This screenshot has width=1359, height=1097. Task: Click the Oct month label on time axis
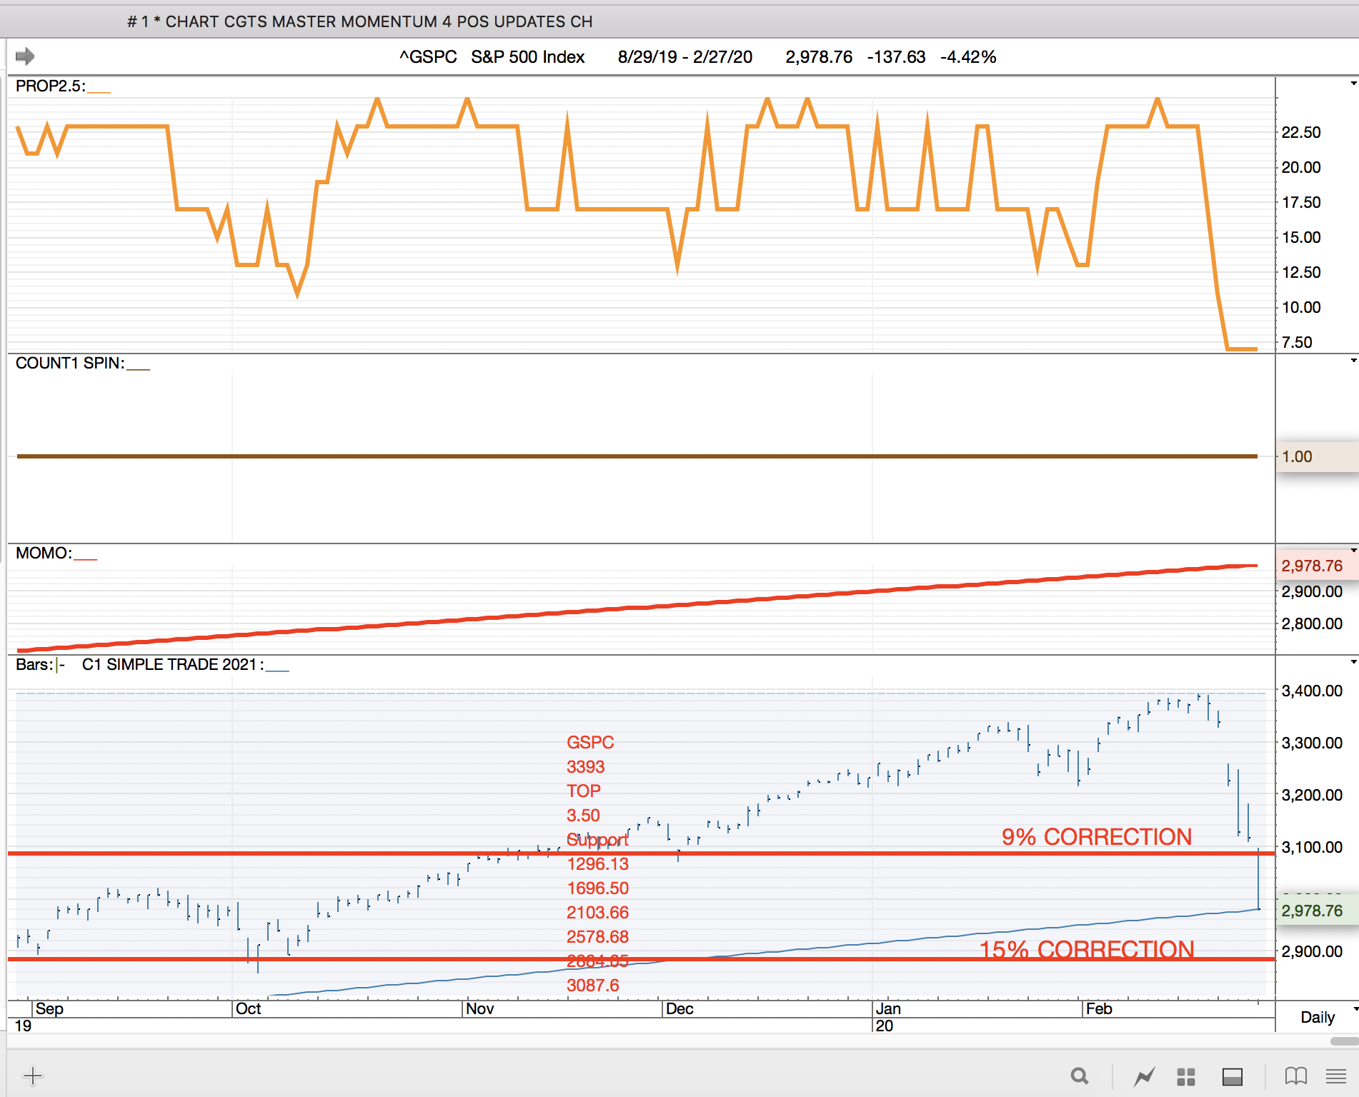(x=248, y=1008)
